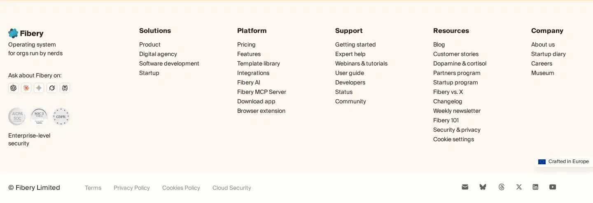Open Software development solution page
Viewport: 593px width, 203px height.
(x=169, y=63)
